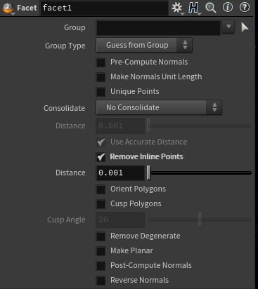Image resolution: width=258 pixels, height=289 pixels.
Task: Enable Pre-Compute Normals checkbox
Action: tap(101, 62)
